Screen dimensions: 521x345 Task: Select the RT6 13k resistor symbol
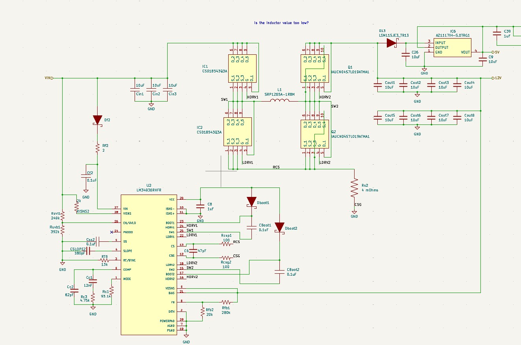tap(105, 260)
